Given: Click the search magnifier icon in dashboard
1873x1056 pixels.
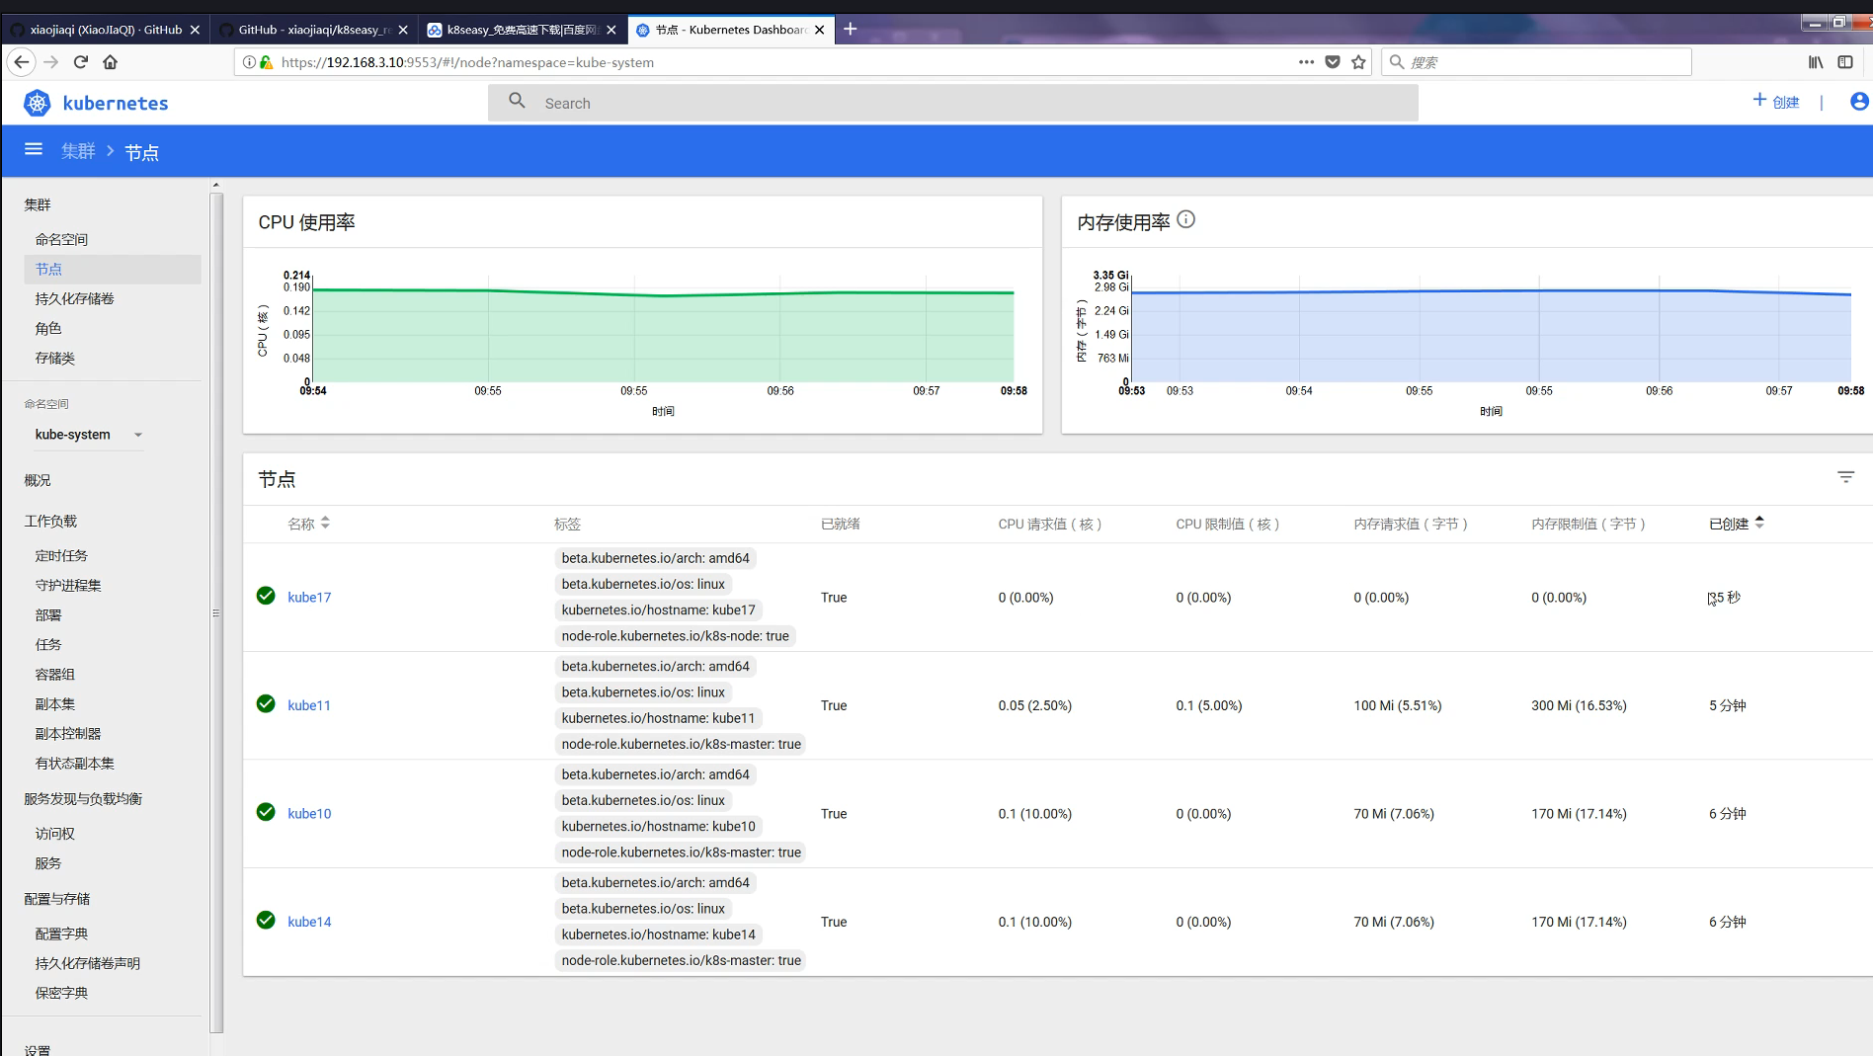Looking at the screenshot, I should 517,101.
